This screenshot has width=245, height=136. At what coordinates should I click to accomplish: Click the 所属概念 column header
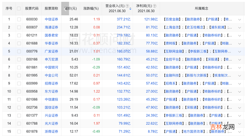tap(201, 9)
